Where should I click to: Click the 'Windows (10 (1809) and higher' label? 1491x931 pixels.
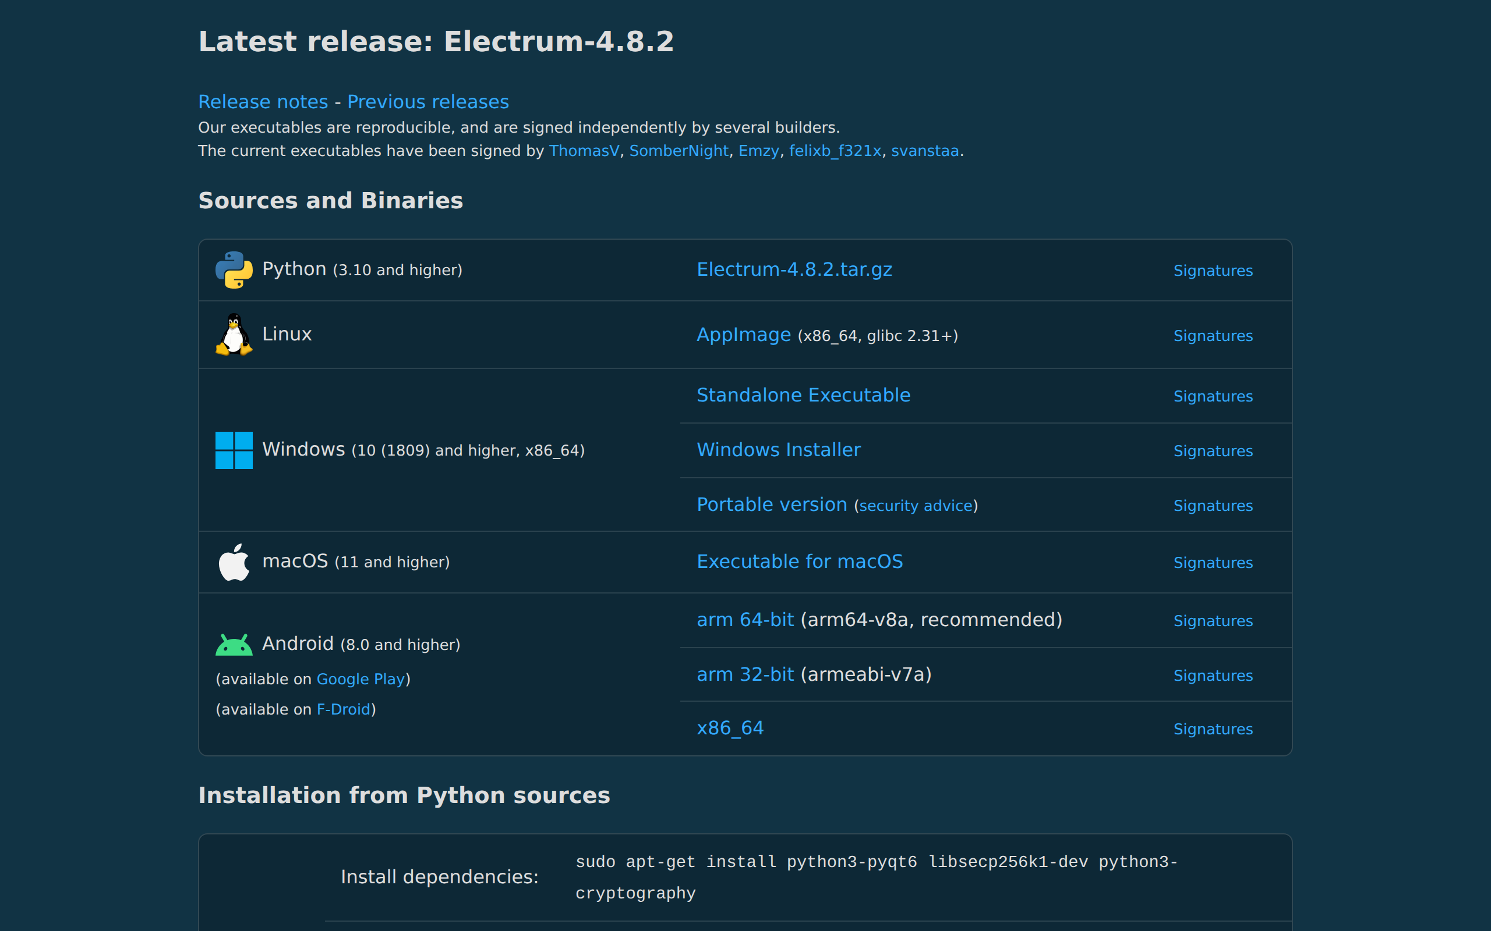point(423,450)
